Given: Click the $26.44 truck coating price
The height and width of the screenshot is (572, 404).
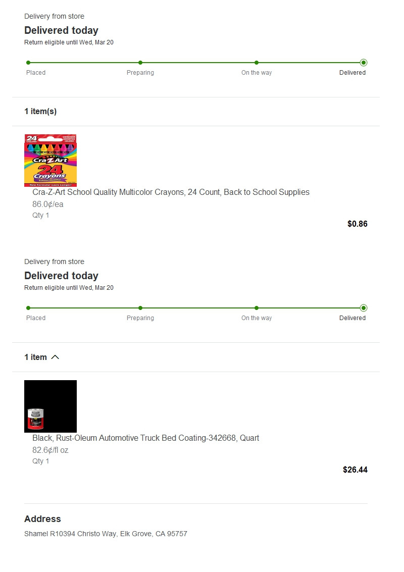Looking at the screenshot, I should (x=355, y=470).
